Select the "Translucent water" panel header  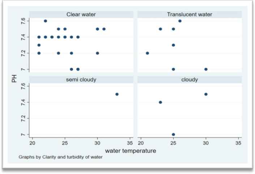click(190, 14)
